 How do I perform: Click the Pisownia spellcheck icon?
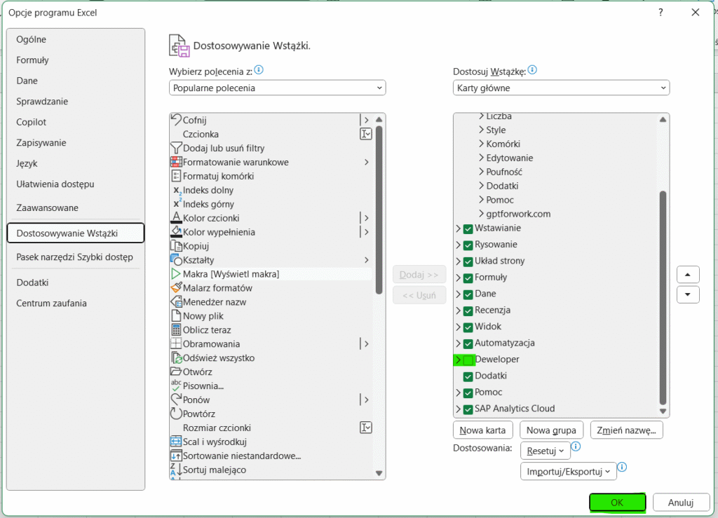click(x=176, y=386)
